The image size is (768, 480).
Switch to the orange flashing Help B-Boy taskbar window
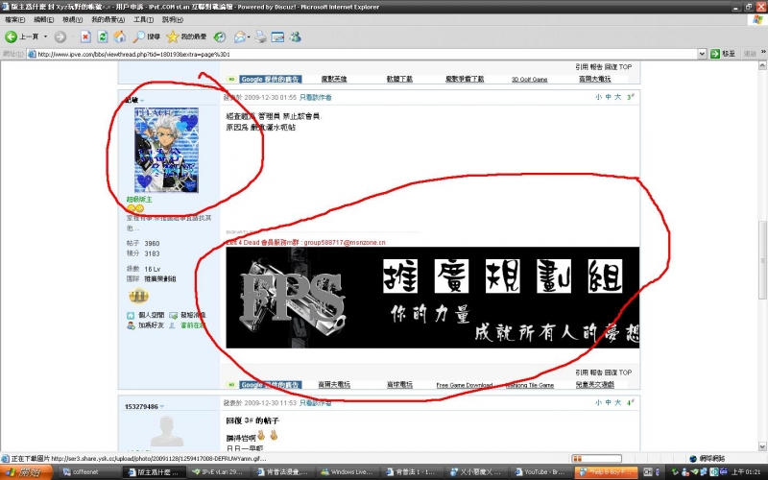coord(606,472)
